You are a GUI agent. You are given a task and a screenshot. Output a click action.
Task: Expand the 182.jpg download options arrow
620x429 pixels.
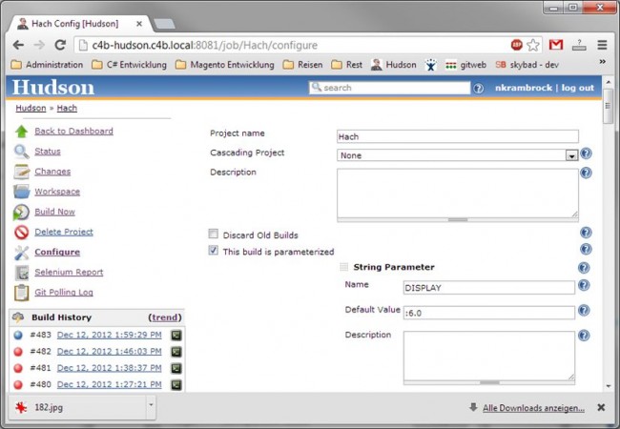tap(151, 405)
